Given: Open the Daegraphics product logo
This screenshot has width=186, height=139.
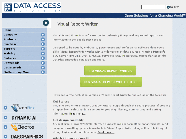Looking at the screenshot, I should (27, 137).
